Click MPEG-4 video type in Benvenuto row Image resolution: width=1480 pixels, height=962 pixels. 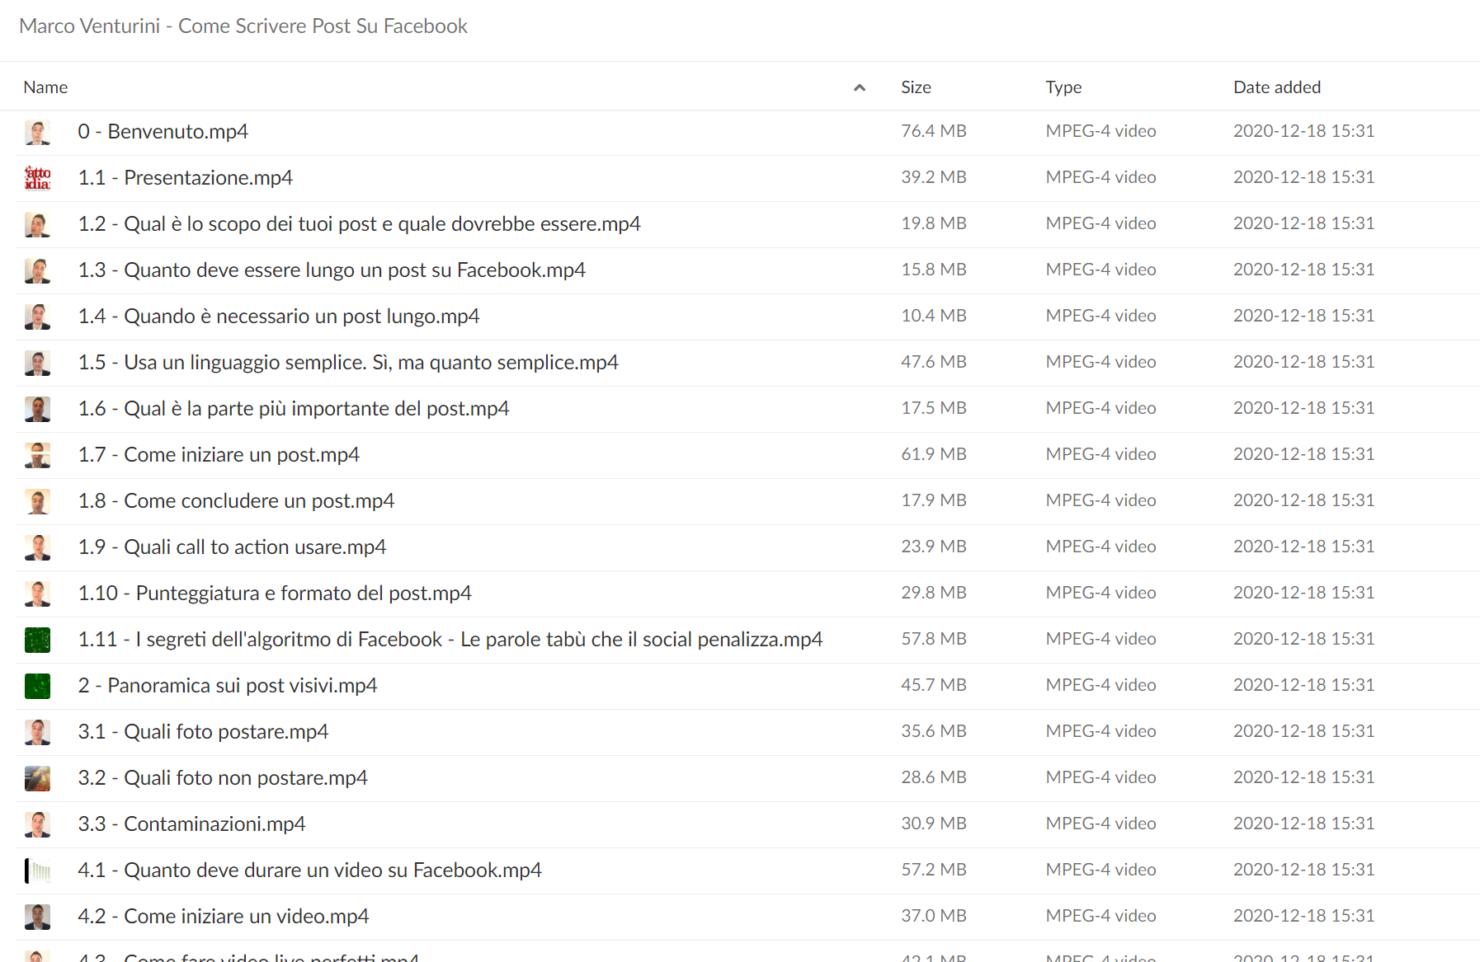point(1101,131)
